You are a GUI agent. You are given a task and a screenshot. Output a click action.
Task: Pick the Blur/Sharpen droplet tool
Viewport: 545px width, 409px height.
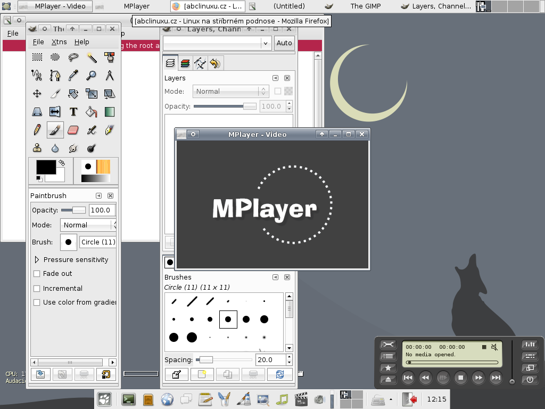pyautogui.click(x=55, y=148)
